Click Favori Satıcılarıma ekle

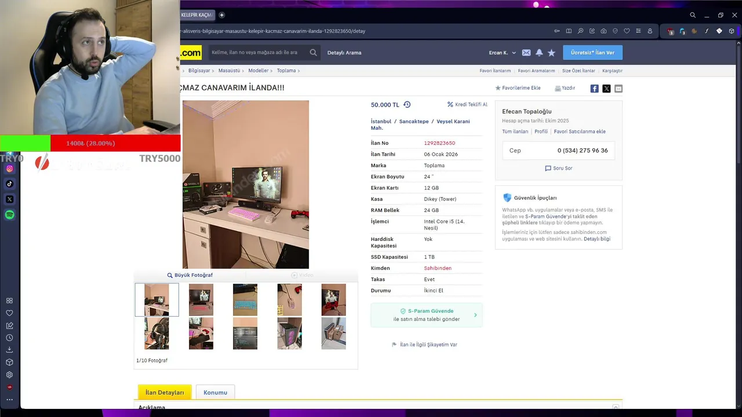point(580,131)
